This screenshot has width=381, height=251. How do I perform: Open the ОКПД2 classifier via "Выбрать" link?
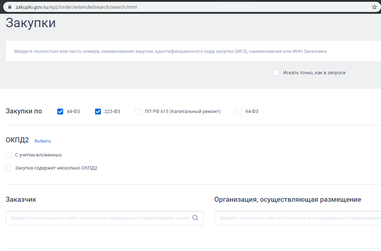43,141
